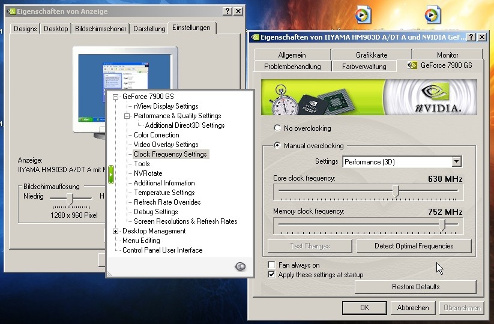
Task: Click the green NVIDIA flyout handle arrow
Action: [x=111, y=174]
